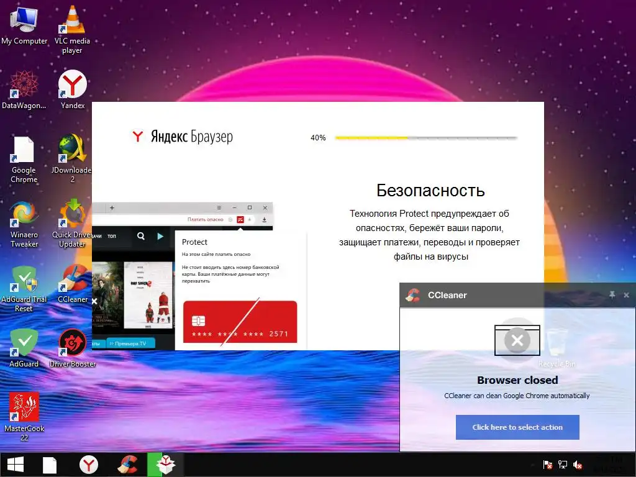This screenshot has width=636, height=477.
Task: Click the search magnifier in installer preview
Action: pos(141,236)
